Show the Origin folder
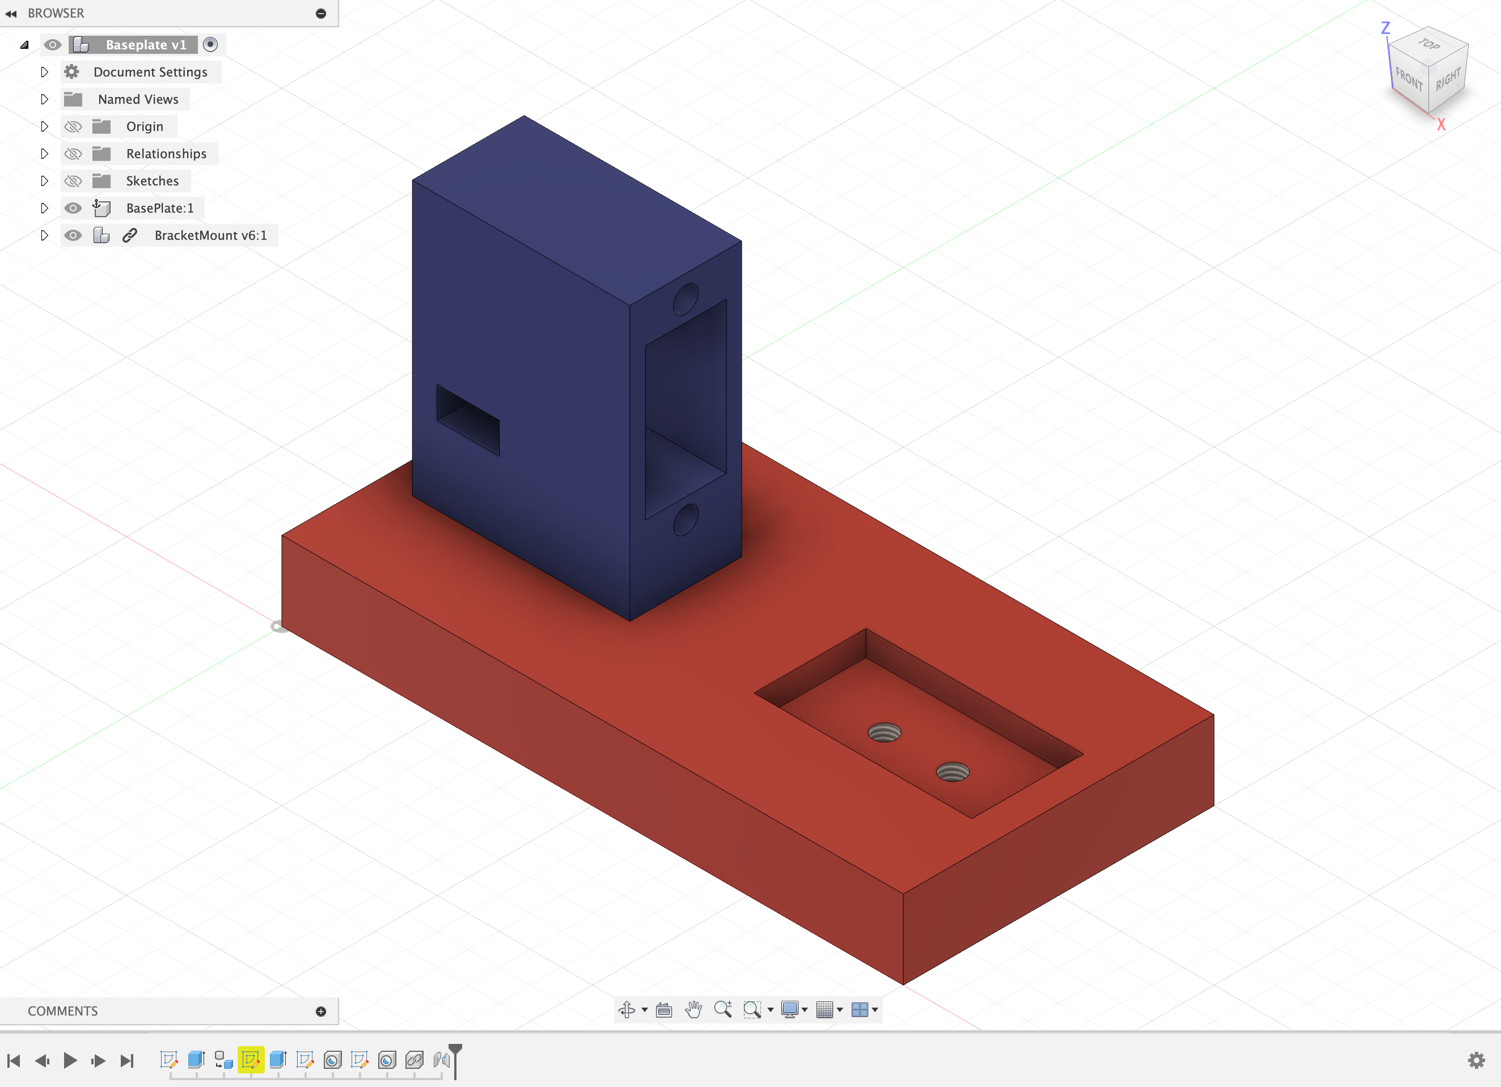 (x=73, y=126)
